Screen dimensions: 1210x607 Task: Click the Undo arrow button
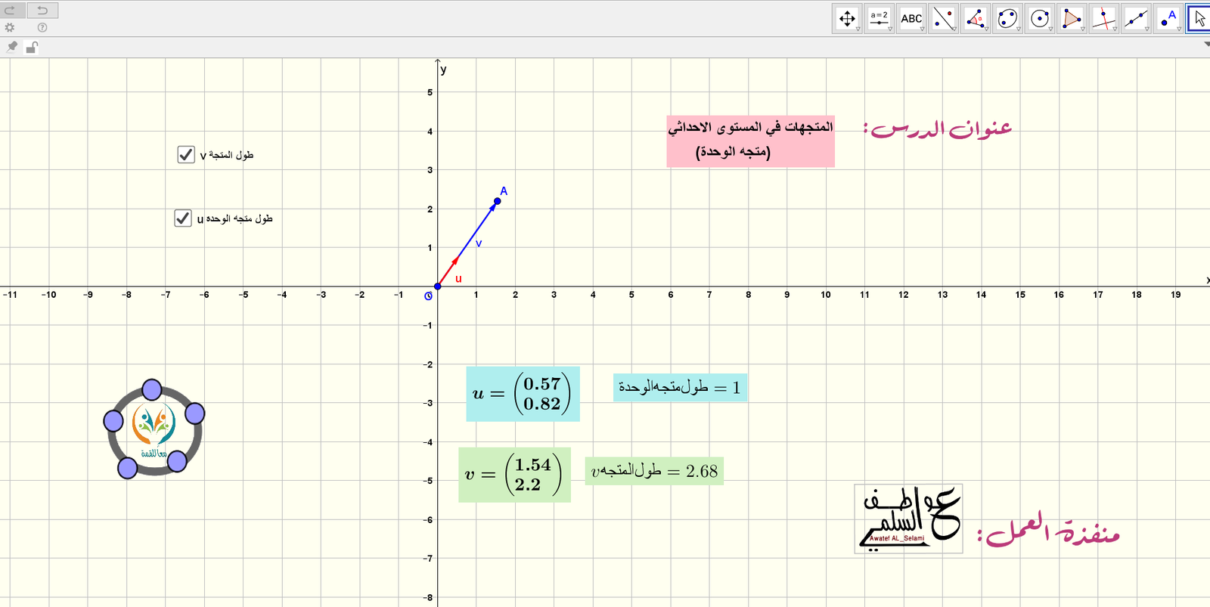click(x=42, y=10)
